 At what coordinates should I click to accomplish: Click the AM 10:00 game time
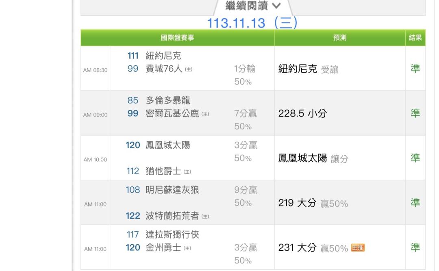tap(95, 159)
